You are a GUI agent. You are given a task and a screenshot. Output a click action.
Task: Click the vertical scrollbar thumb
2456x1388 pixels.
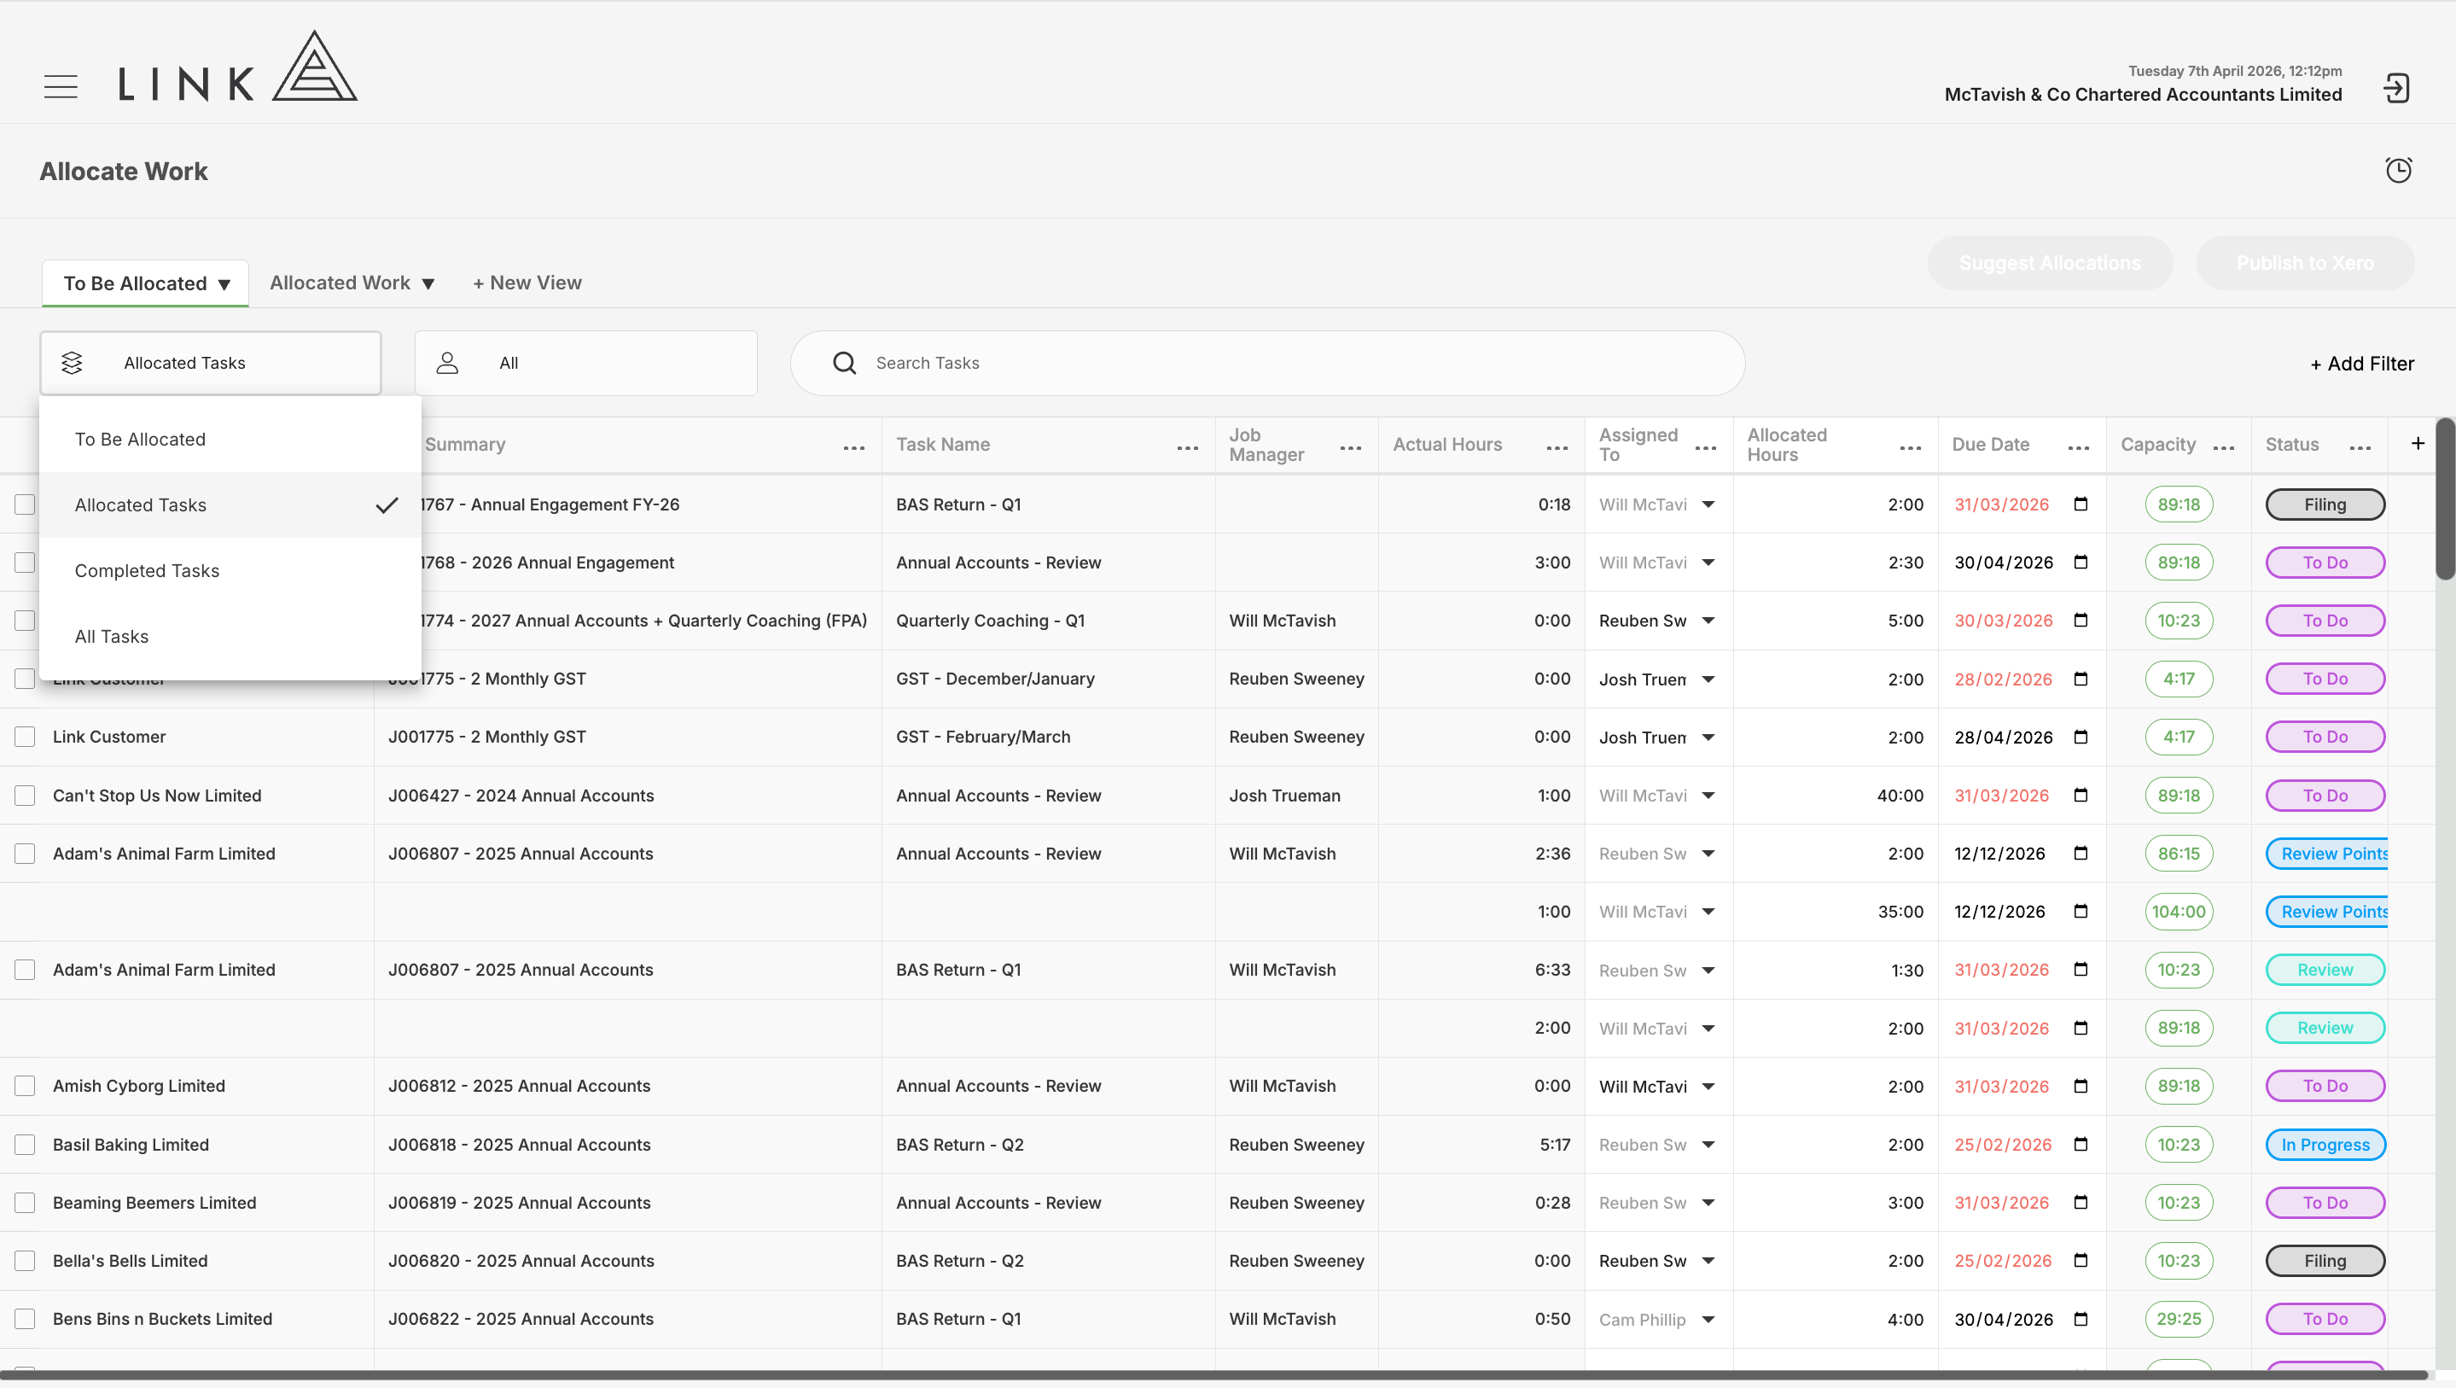2446,499
